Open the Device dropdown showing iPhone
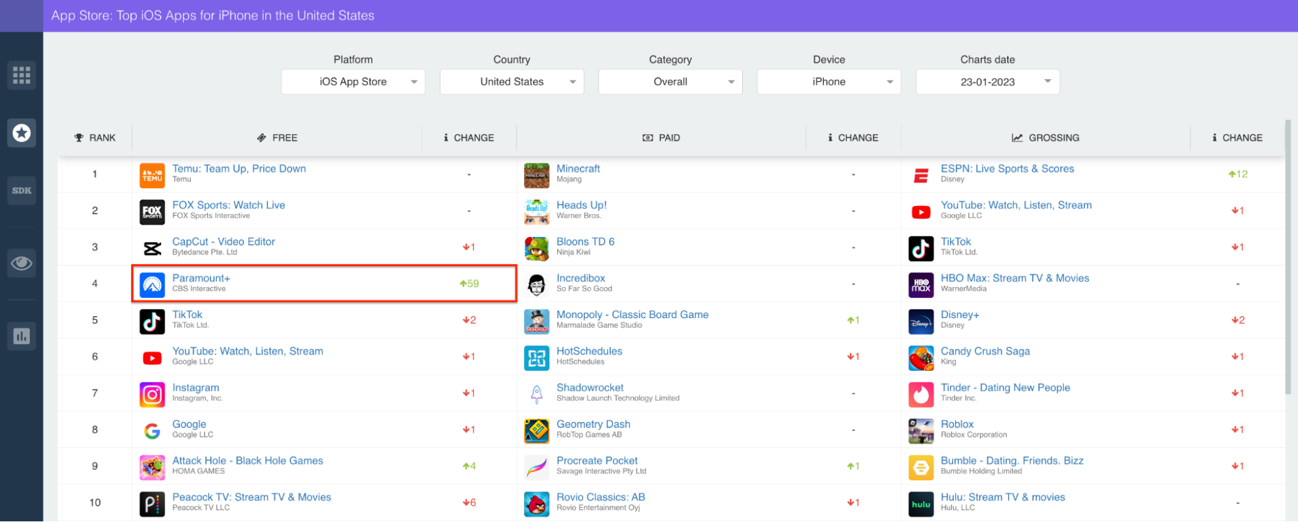The width and height of the screenshot is (1298, 522). coord(829,82)
